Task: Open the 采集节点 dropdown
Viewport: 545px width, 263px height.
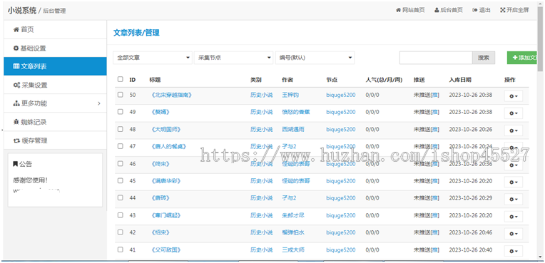Action: click(x=233, y=58)
